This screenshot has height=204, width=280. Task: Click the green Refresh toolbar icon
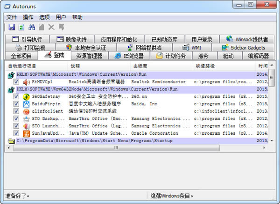[21, 28]
